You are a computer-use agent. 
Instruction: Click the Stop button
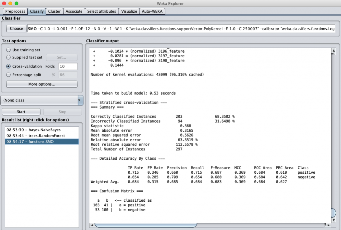pos(62,112)
